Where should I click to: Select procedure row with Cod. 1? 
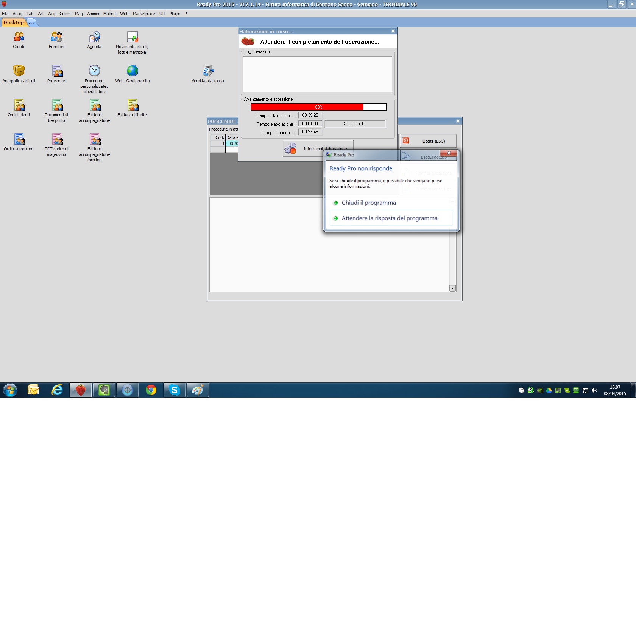tap(224, 143)
